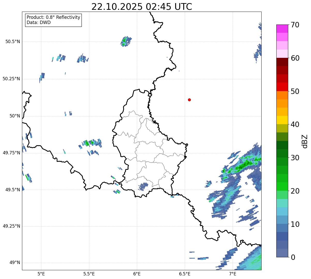Click the Product 0.8° Reflectivity label
311x279 pixels.
click(54, 17)
